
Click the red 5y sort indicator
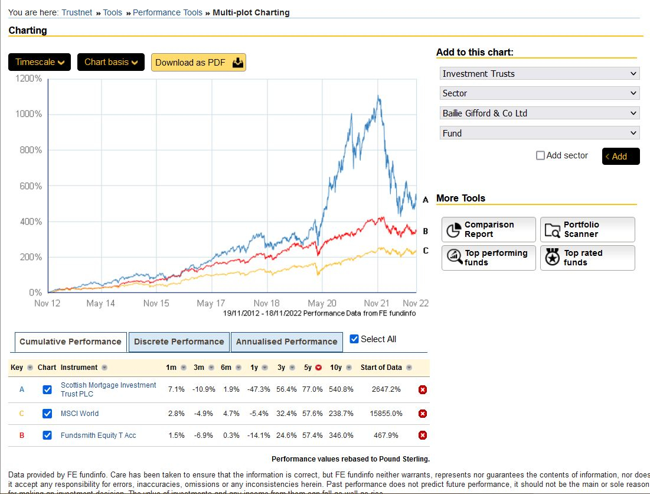pyautogui.click(x=318, y=368)
